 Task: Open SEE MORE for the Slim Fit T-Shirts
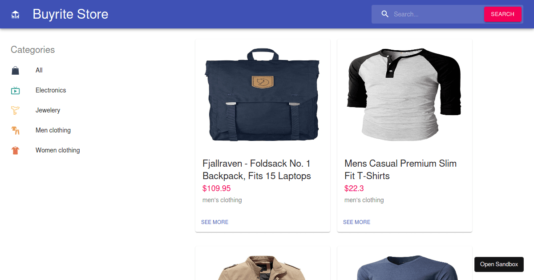point(356,222)
